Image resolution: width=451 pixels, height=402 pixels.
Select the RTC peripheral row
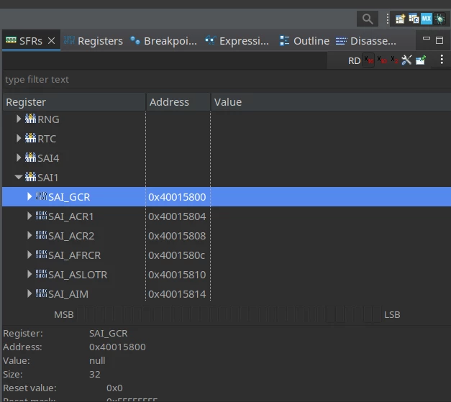pyautogui.click(x=227, y=139)
